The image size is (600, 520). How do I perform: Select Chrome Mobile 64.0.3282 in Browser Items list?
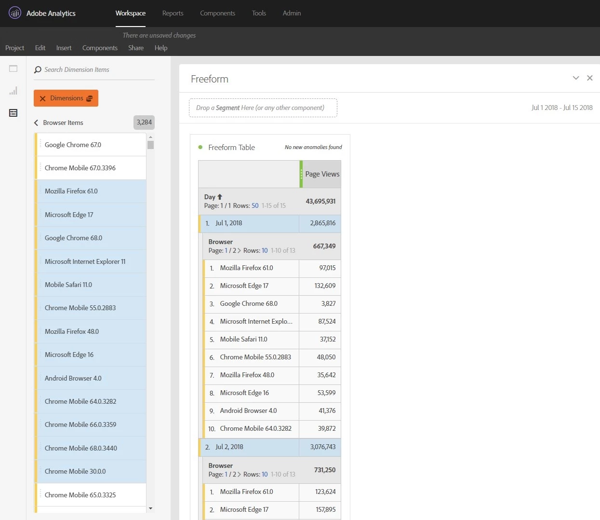(90, 401)
